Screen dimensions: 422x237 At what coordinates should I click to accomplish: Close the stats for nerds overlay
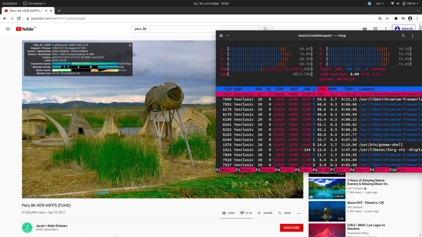[x=130, y=45]
